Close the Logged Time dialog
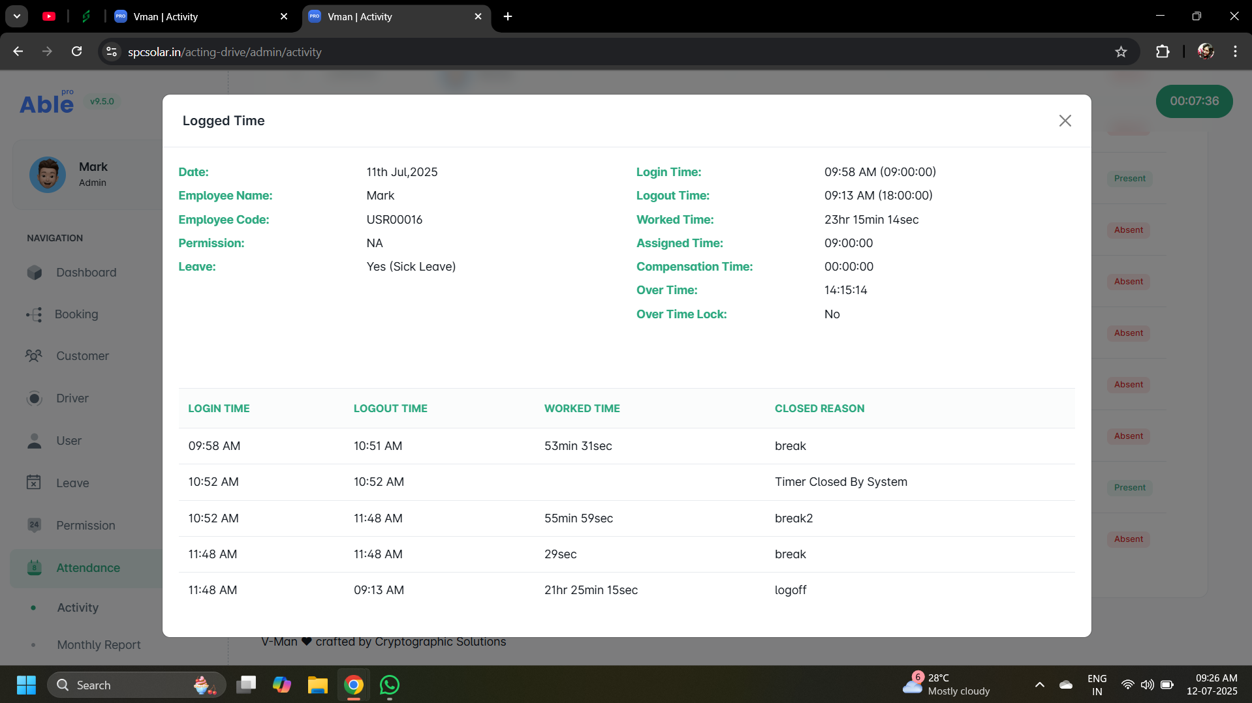Image resolution: width=1252 pixels, height=703 pixels. [x=1065, y=121]
